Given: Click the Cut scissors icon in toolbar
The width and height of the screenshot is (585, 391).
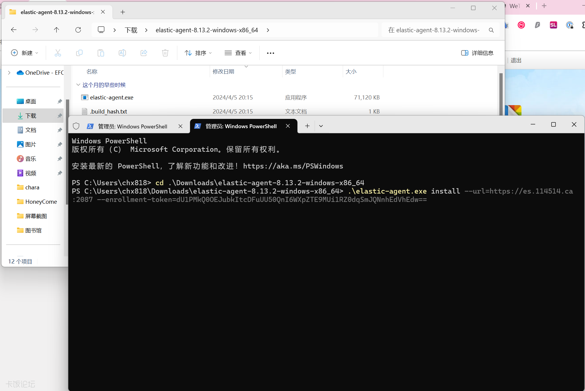Looking at the screenshot, I should click(x=58, y=53).
